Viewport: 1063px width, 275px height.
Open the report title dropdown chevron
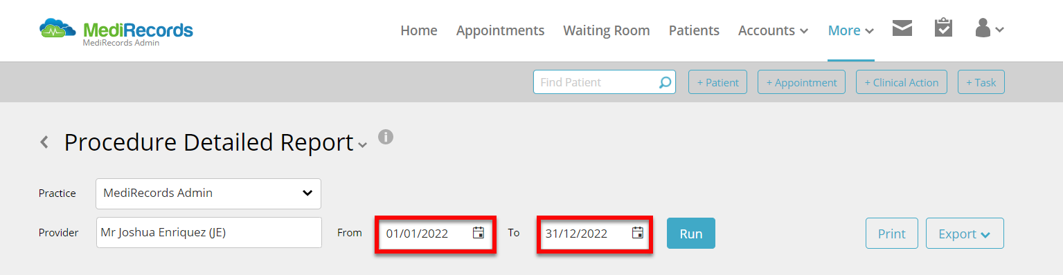tap(362, 145)
